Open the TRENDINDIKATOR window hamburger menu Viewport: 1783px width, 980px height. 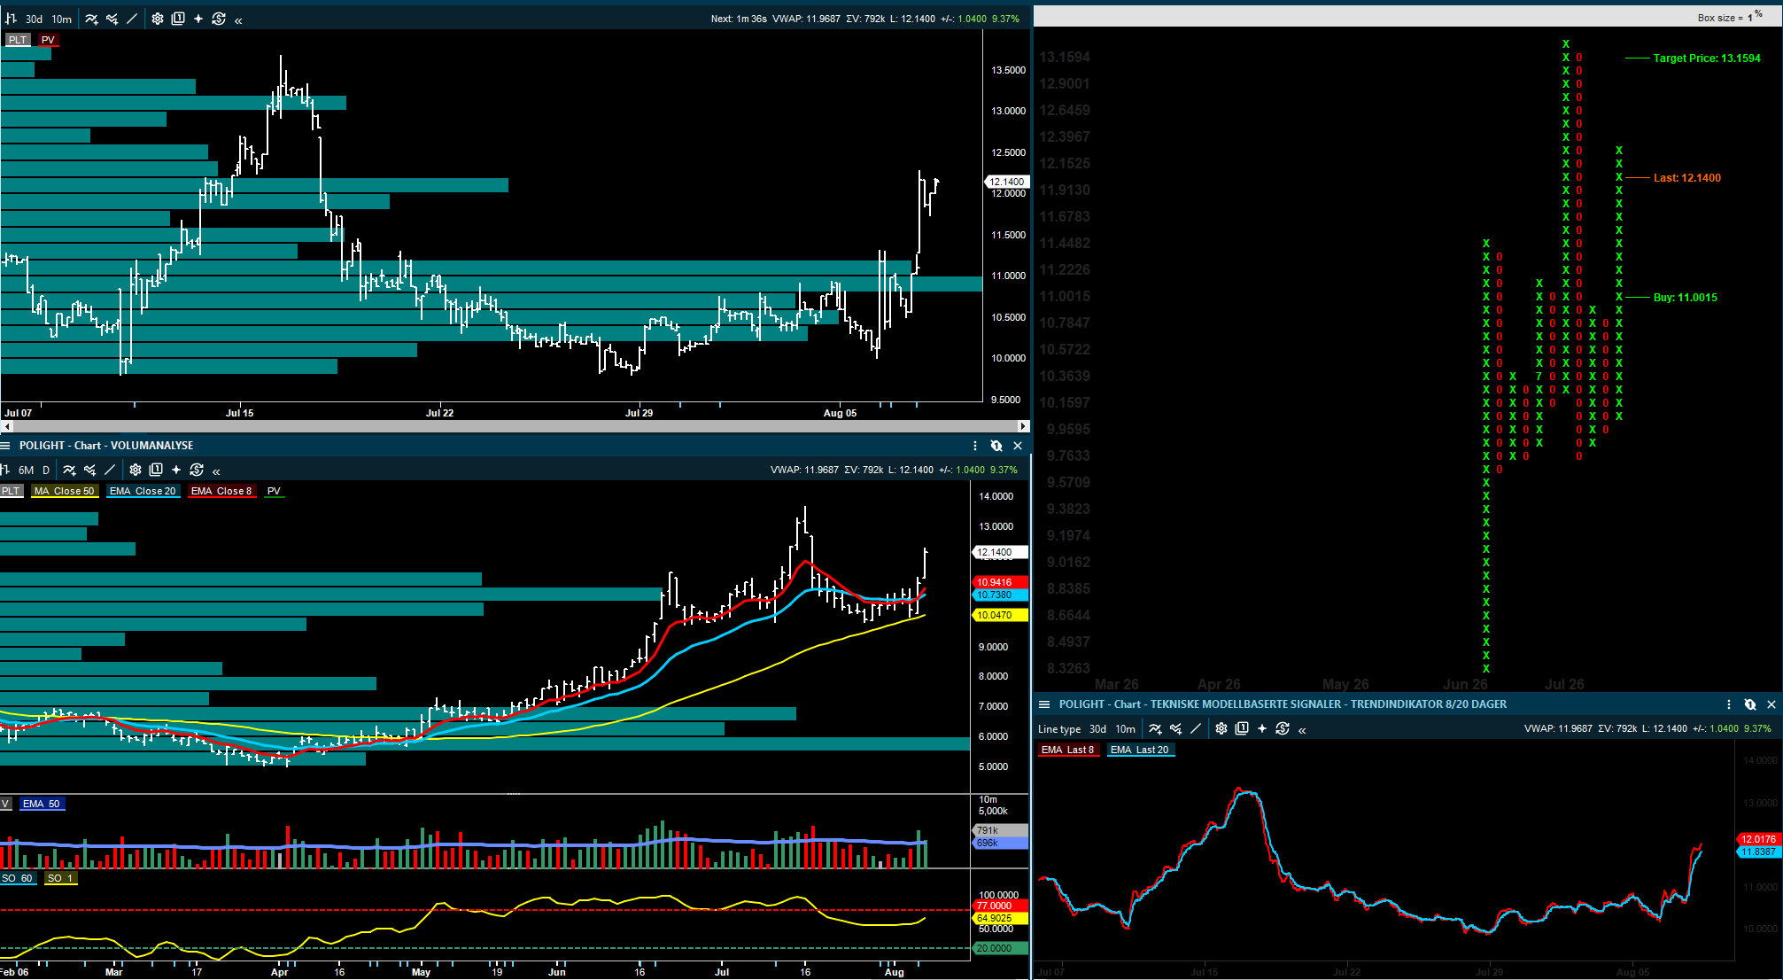pyautogui.click(x=1044, y=704)
